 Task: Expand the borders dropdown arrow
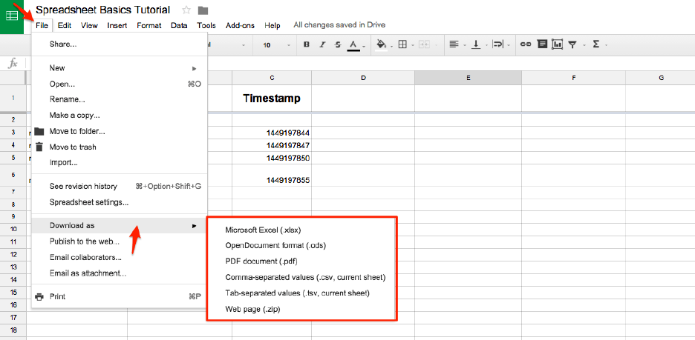[x=412, y=45]
